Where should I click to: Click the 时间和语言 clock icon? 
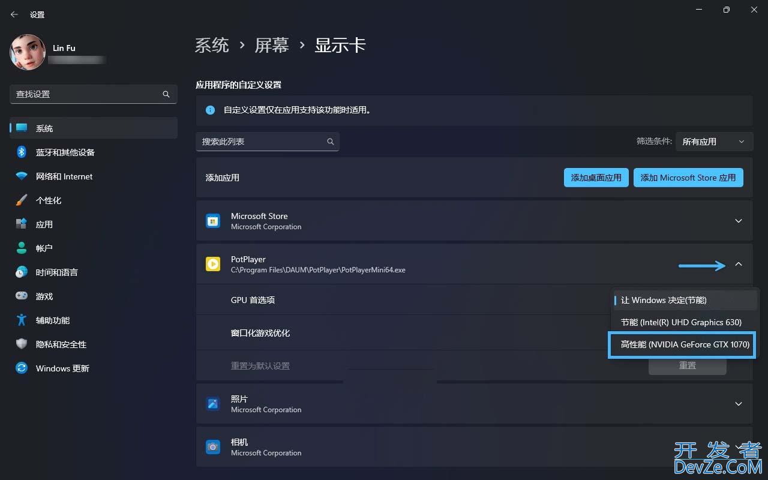pos(22,272)
